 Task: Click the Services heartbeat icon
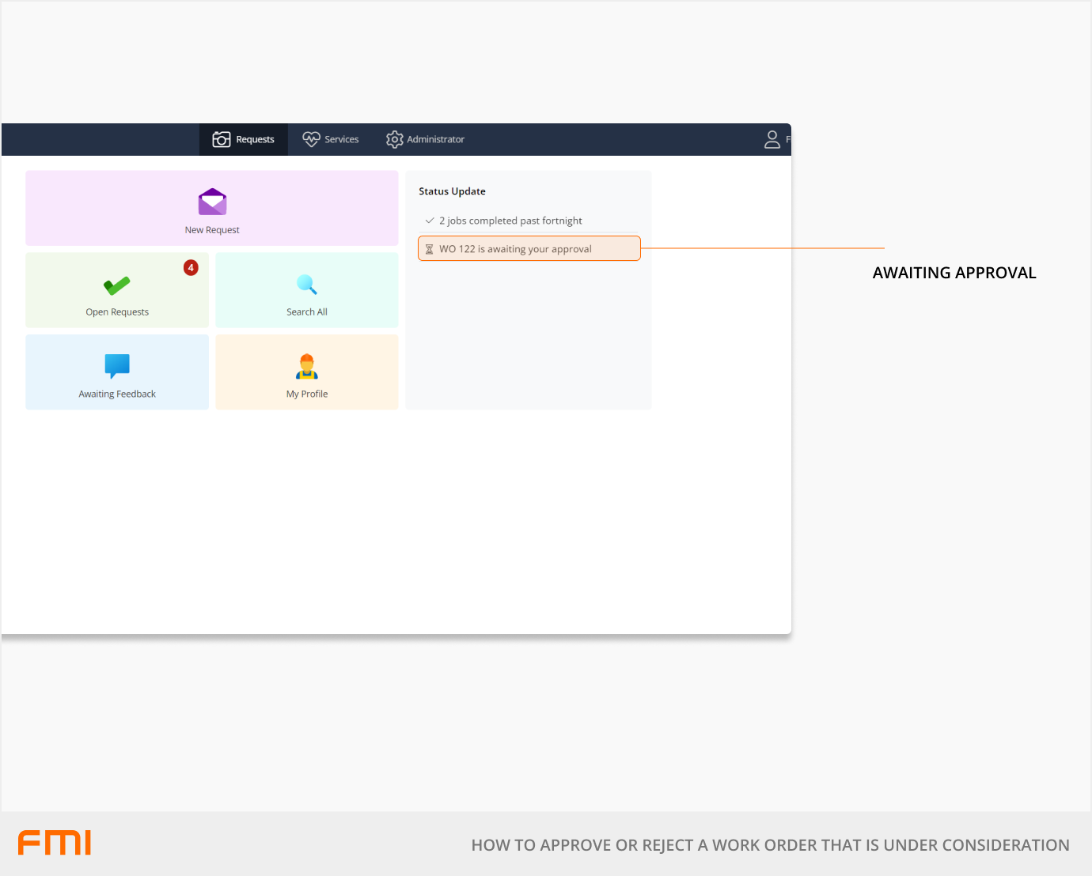[x=311, y=140]
